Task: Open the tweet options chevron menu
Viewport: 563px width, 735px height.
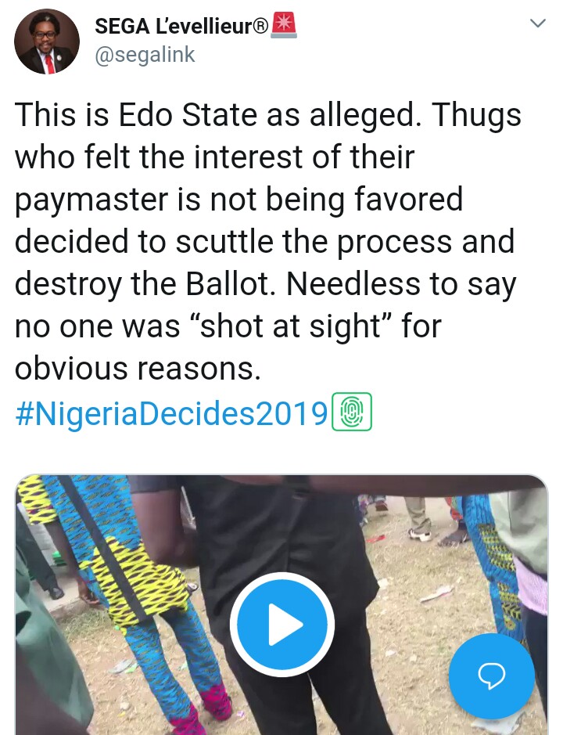Action: (x=537, y=24)
